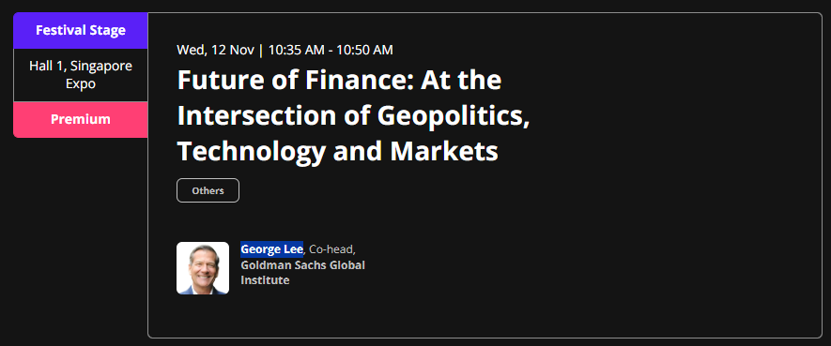Click the pink Premium badge
Viewport: 831px width, 346px height.
point(81,120)
